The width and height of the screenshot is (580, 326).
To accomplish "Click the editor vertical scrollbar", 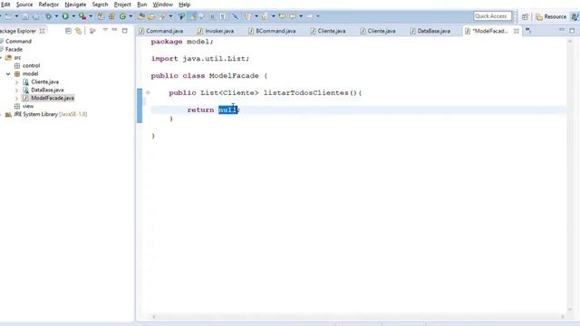I will pos(570,175).
